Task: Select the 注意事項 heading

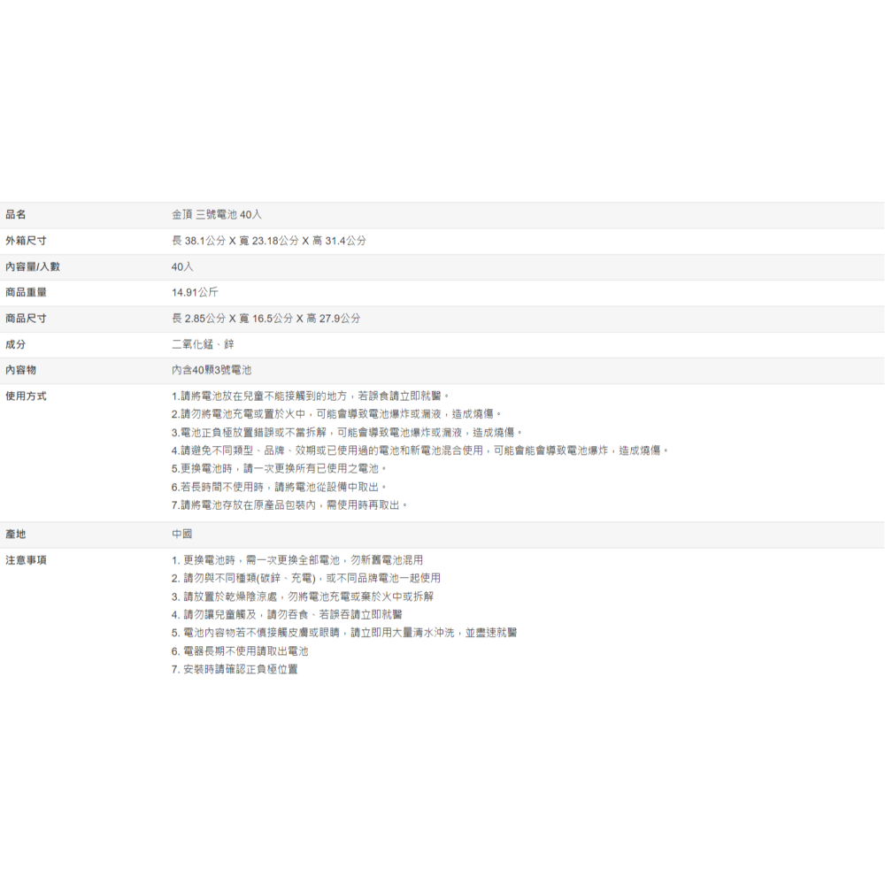Action: pyautogui.click(x=26, y=560)
